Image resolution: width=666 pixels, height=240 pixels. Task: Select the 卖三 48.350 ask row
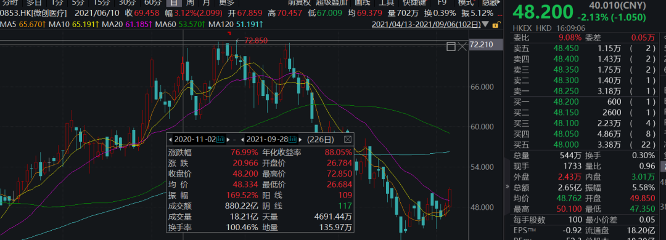[585, 70]
